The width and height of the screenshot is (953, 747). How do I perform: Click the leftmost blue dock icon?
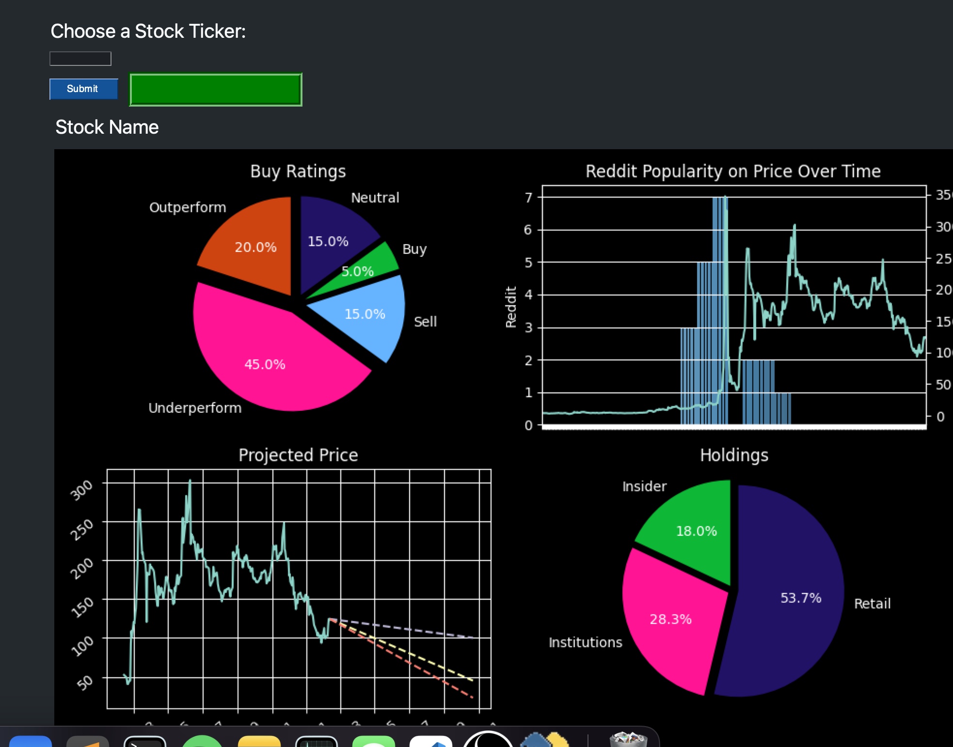coord(31,741)
